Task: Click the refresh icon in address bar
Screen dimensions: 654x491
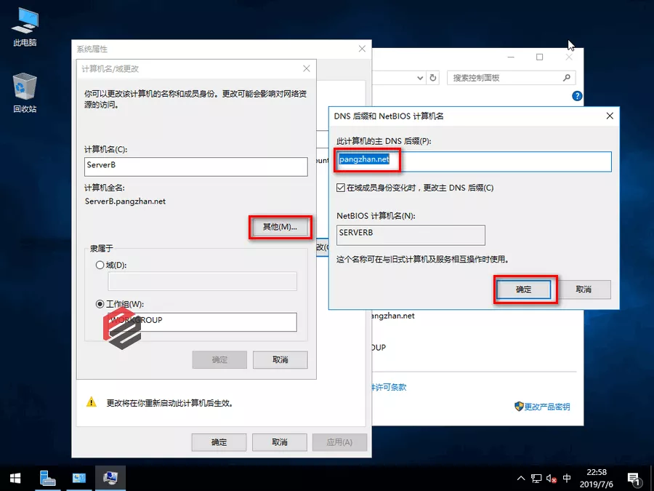Action: (433, 78)
